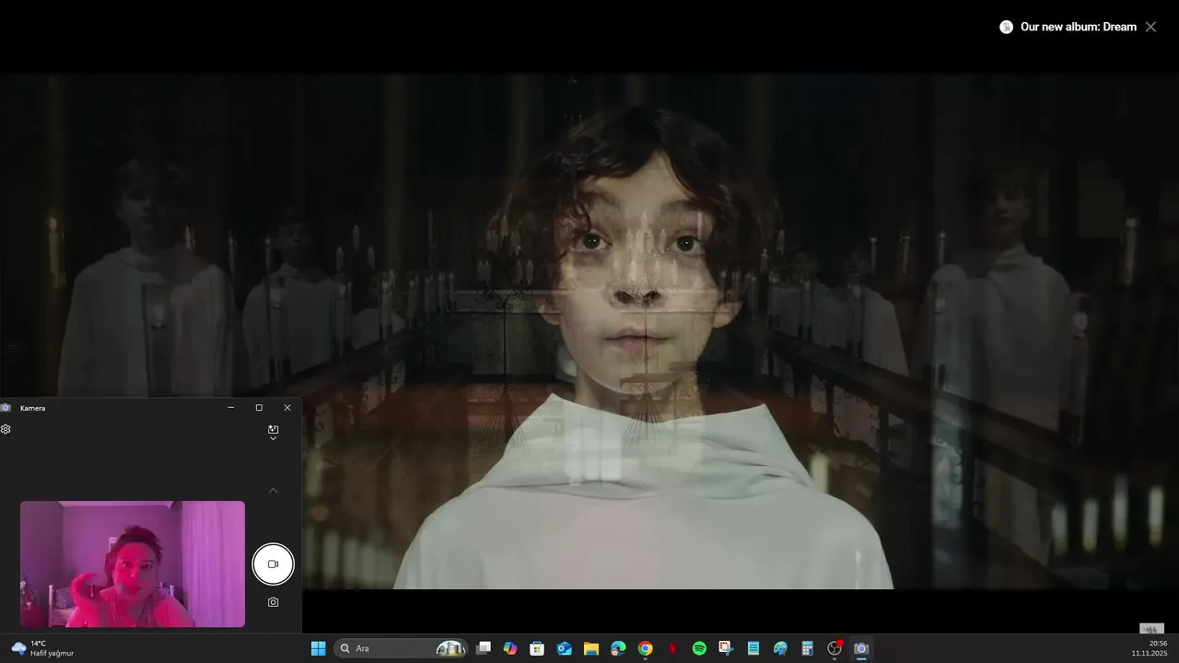Click the up chevron above the record button
The width and height of the screenshot is (1179, 663).
273,491
